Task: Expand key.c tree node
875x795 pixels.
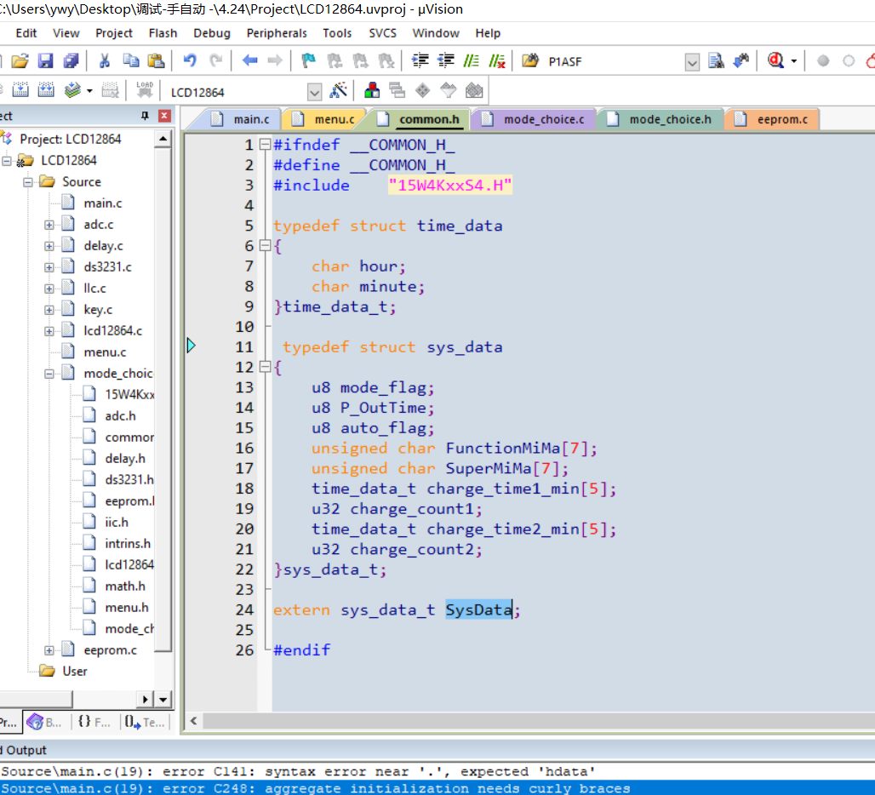Action: tap(49, 310)
